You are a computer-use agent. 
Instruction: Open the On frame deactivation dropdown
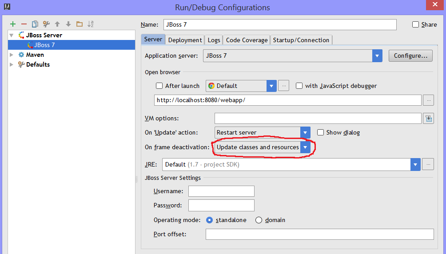[x=305, y=147]
